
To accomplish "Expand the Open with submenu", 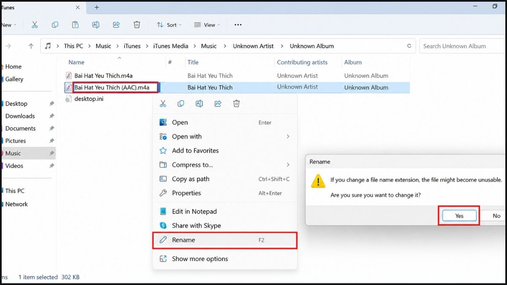I will tap(288, 136).
